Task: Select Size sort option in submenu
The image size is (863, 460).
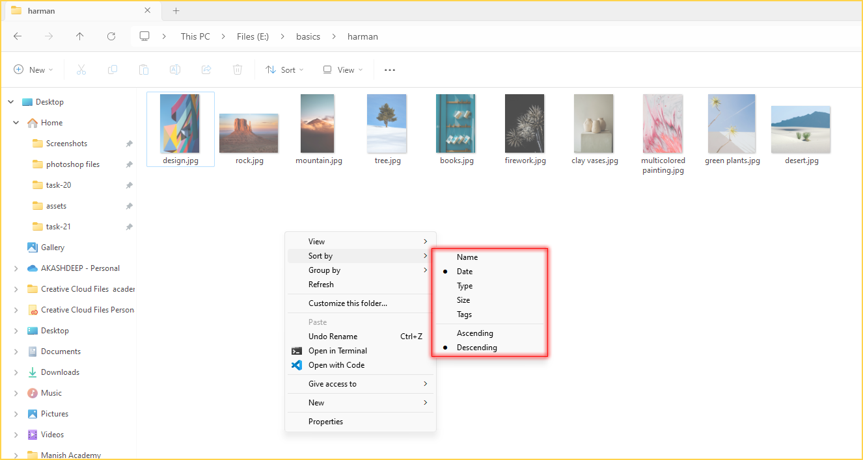Action: pyautogui.click(x=463, y=300)
